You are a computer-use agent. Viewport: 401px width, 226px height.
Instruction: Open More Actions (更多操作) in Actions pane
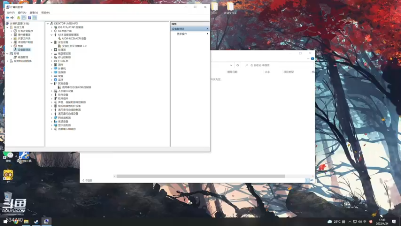pos(182,34)
